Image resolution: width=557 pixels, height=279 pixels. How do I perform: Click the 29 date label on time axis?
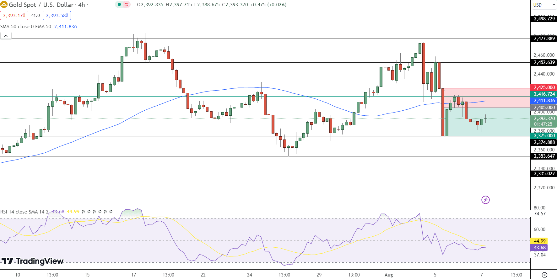click(x=319, y=275)
